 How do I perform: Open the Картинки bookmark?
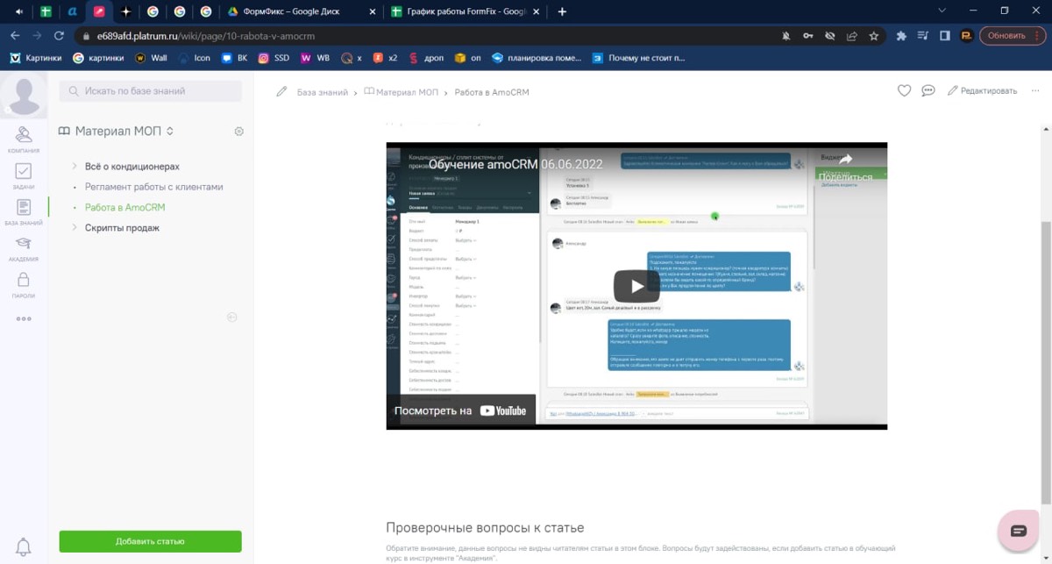tap(36, 58)
